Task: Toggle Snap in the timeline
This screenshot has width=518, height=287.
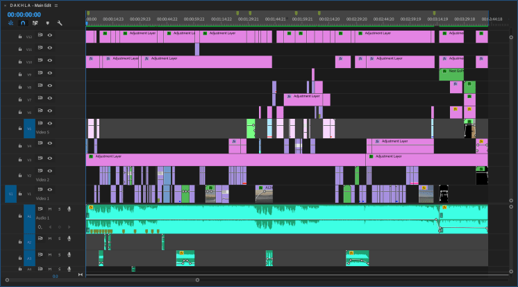Action: click(x=22, y=23)
